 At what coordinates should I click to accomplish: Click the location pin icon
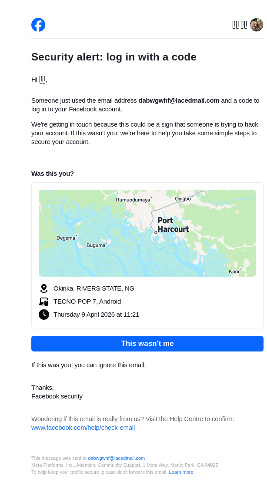(x=43, y=288)
